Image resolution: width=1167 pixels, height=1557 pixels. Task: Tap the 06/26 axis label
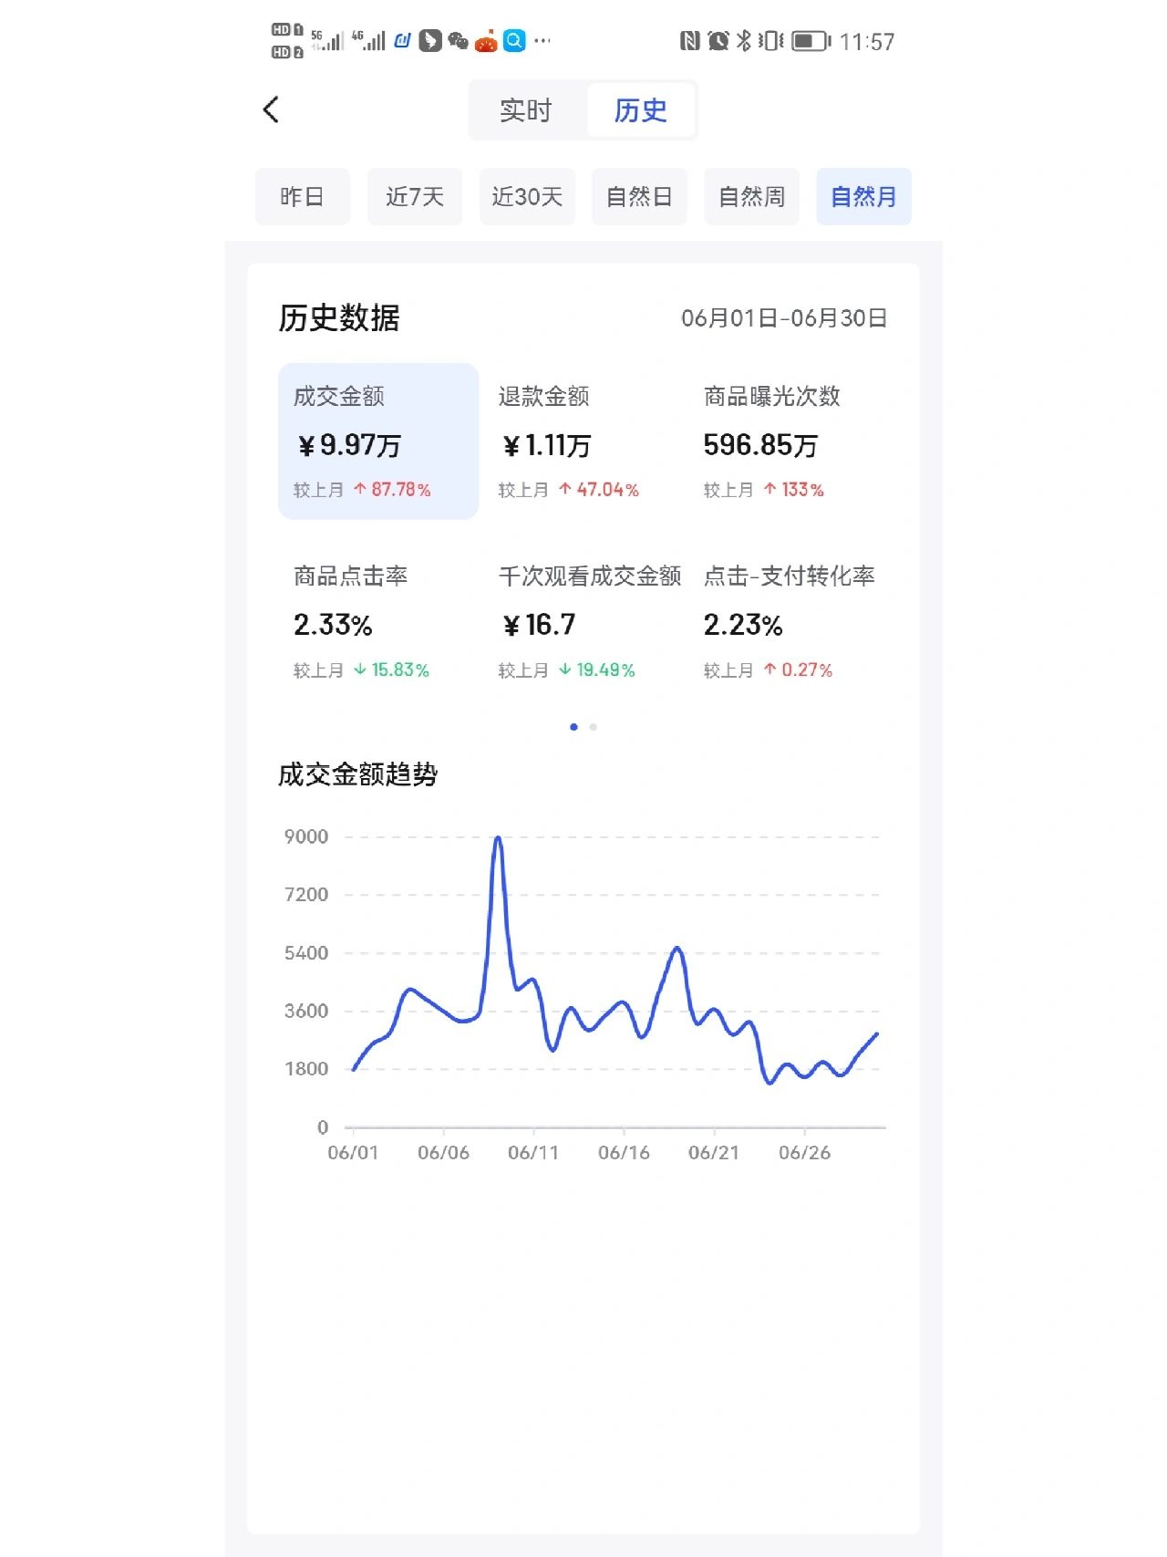click(804, 1153)
